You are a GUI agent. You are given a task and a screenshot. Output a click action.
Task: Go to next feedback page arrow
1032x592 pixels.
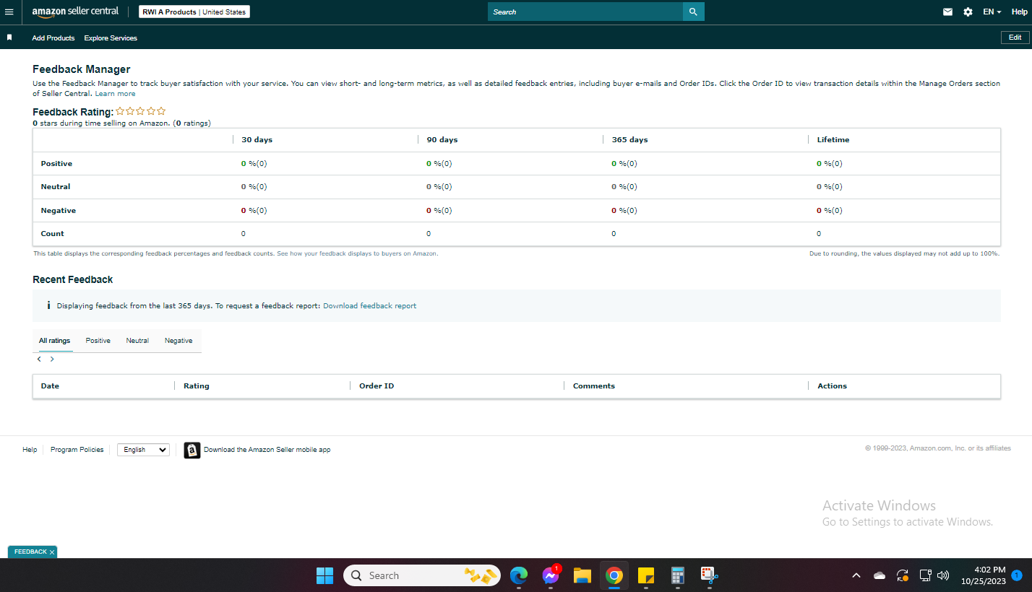tap(52, 359)
